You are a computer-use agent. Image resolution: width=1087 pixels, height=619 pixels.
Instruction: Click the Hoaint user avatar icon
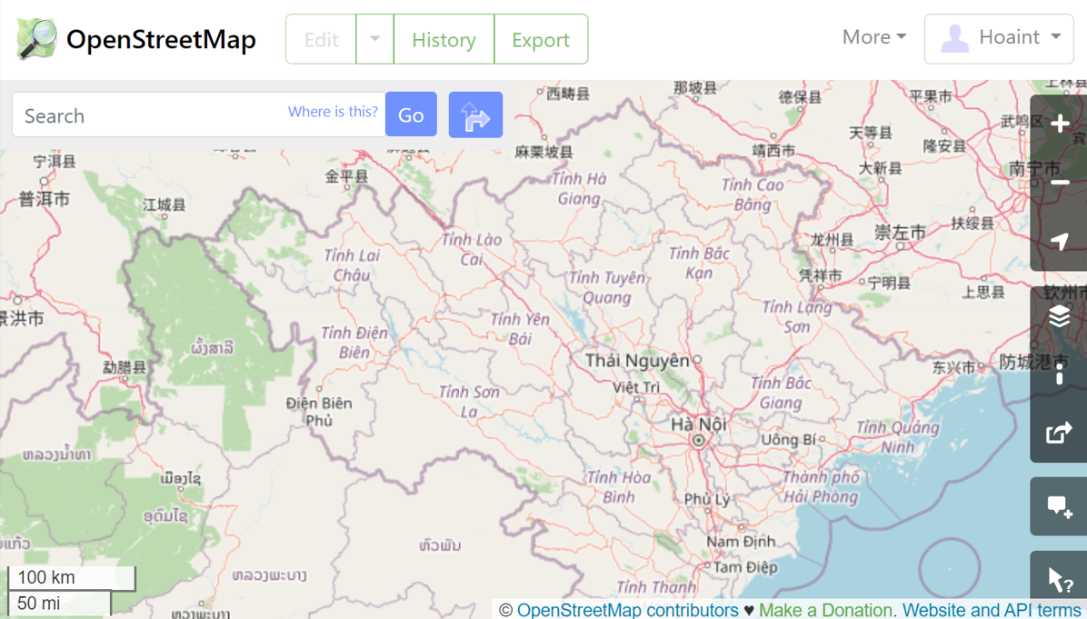click(x=954, y=38)
